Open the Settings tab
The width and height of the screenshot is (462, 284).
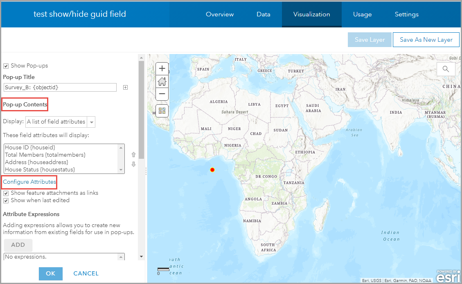[407, 14]
